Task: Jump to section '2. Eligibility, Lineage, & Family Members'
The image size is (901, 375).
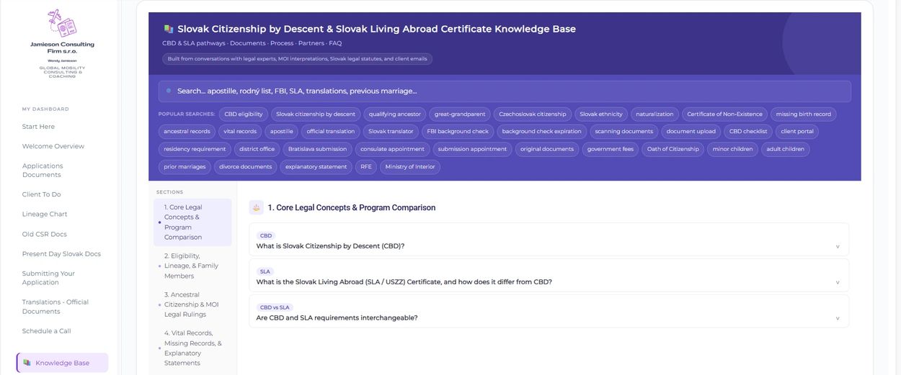Action: click(x=192, y=266)
